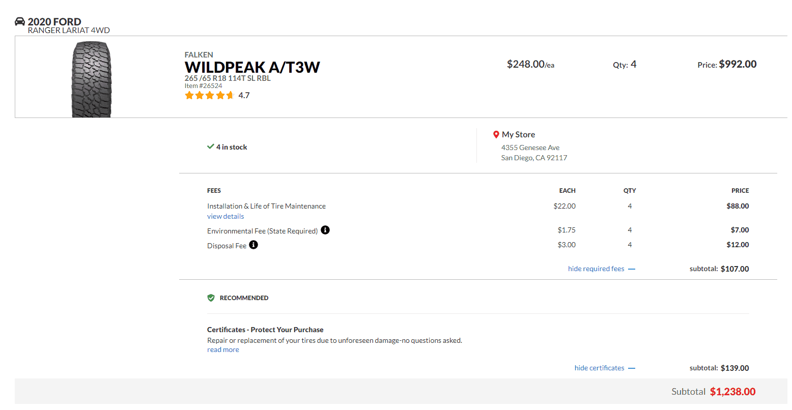Click the $7.00 environmental fee total
The height and width of the screenshot is (410, 792).
point(740,230)
